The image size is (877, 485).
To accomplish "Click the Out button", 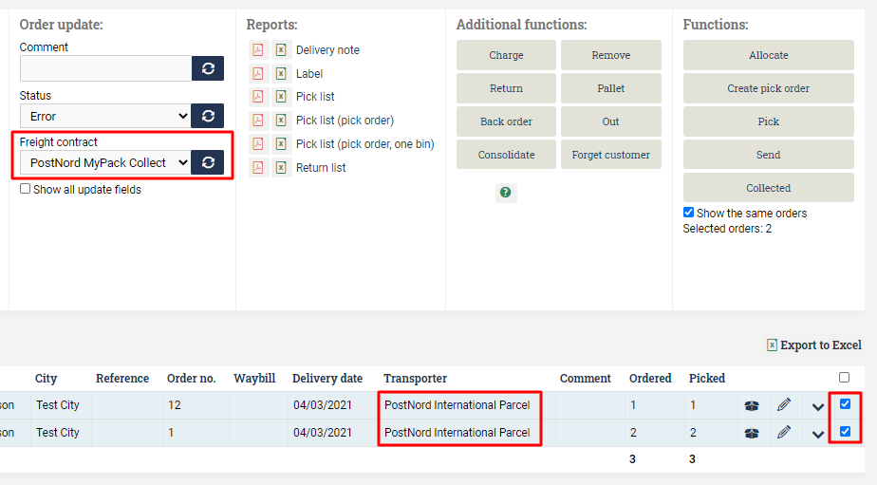I will point(611,121).
